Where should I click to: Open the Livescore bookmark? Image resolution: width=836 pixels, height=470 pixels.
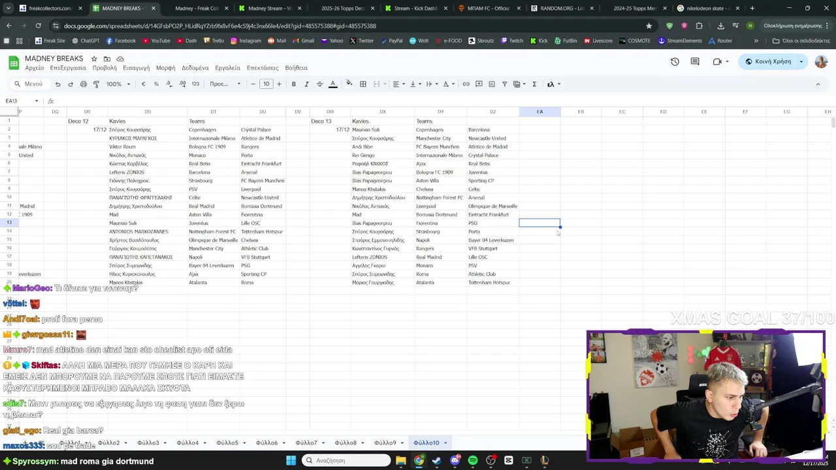pyautogui.click(x=598, y=40)
